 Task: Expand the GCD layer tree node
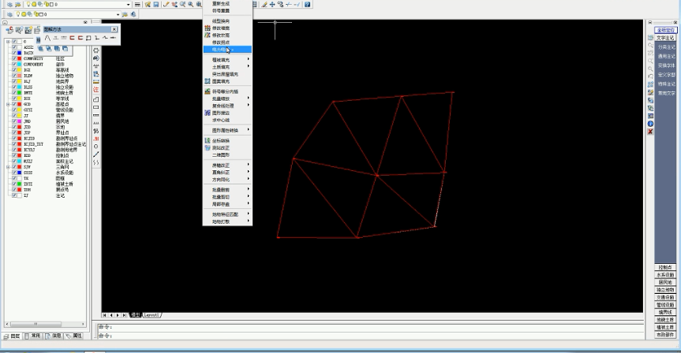tap(8, 104)
